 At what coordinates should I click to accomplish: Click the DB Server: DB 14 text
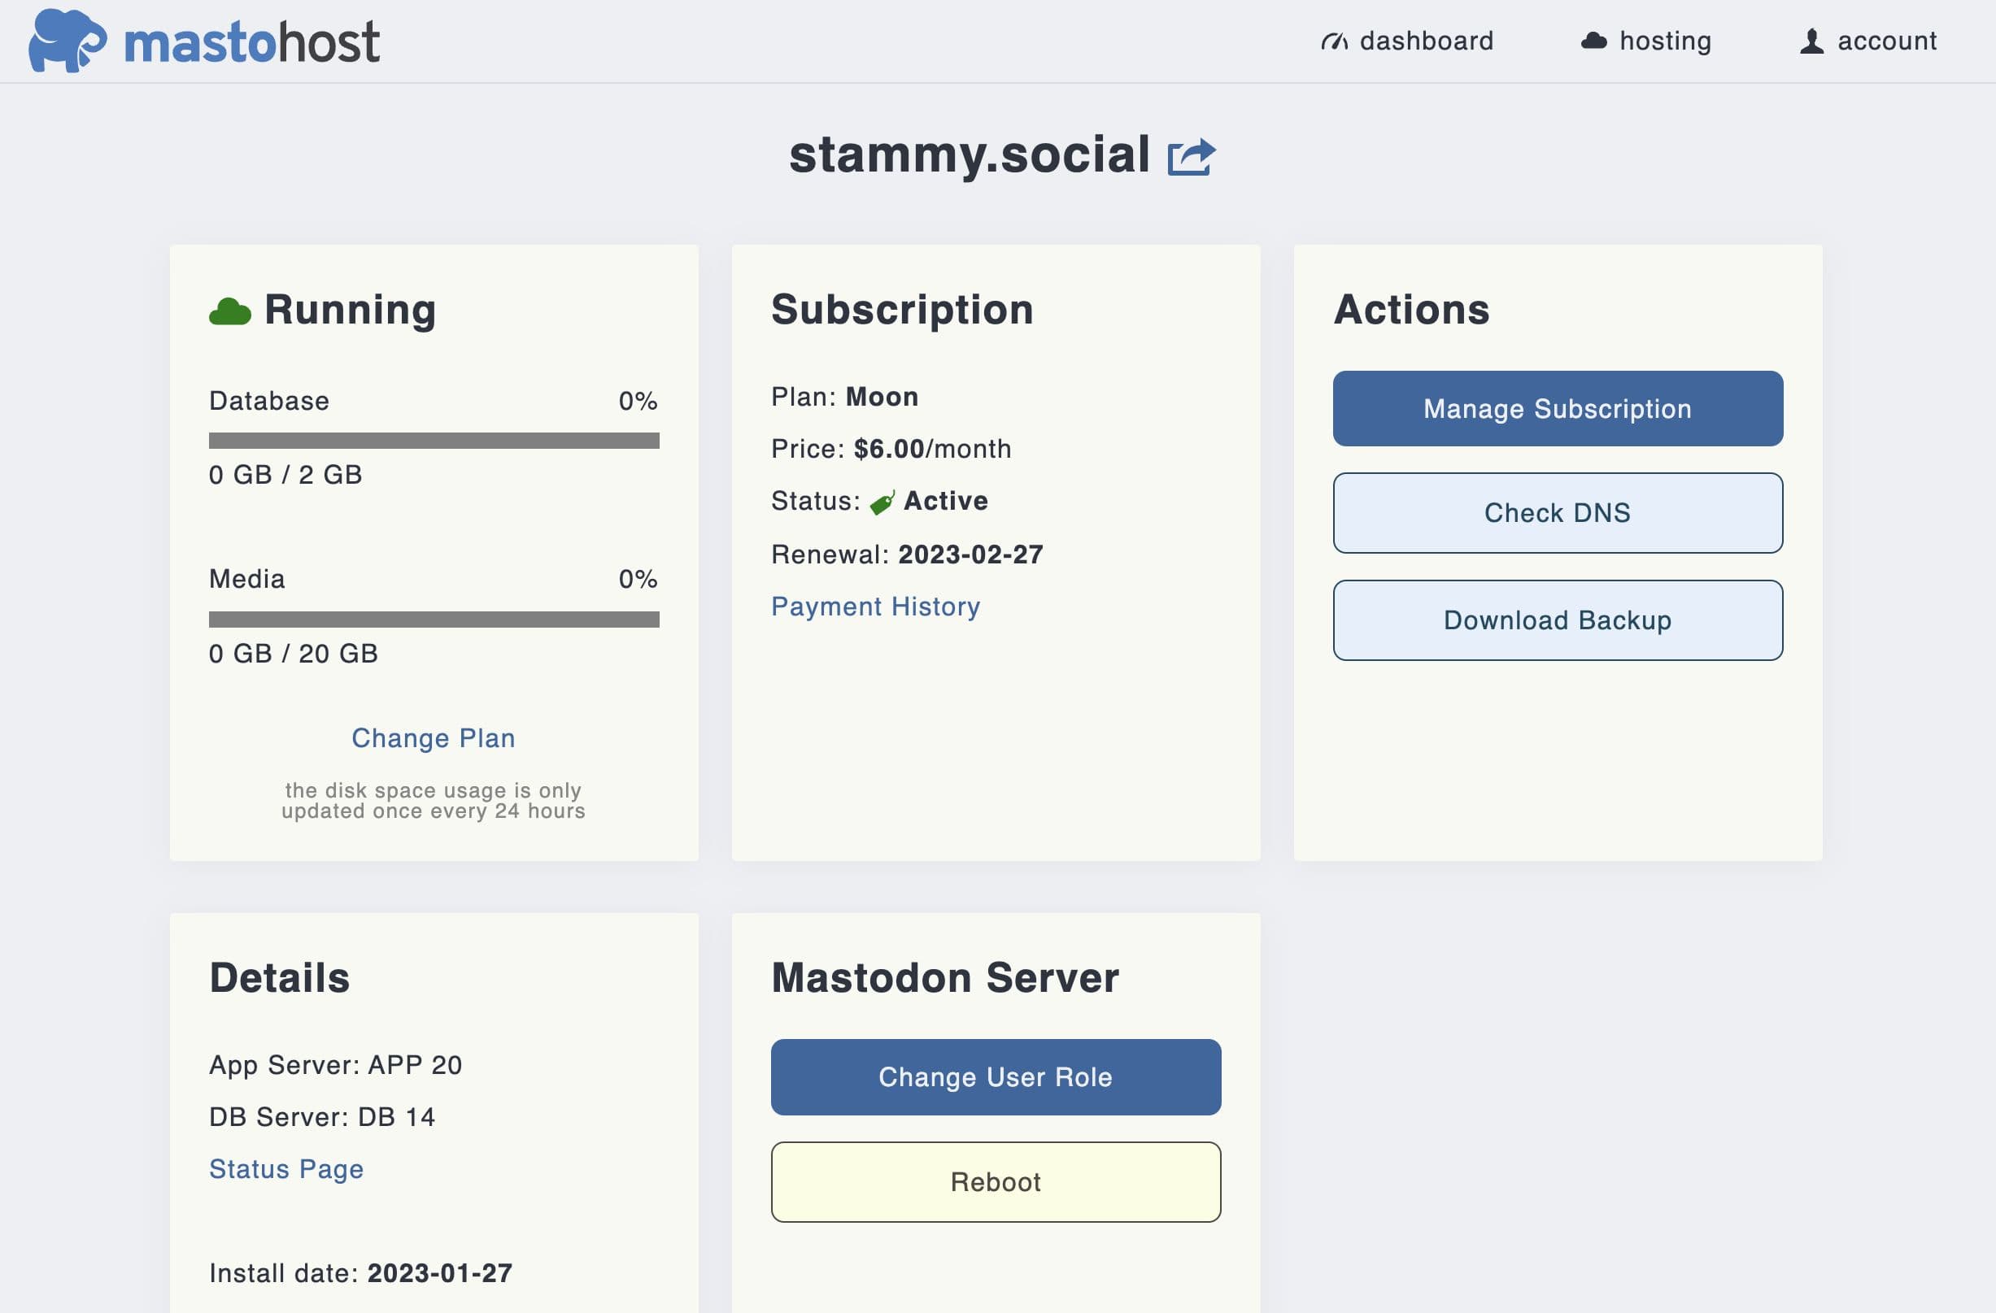click(322, 1117)
